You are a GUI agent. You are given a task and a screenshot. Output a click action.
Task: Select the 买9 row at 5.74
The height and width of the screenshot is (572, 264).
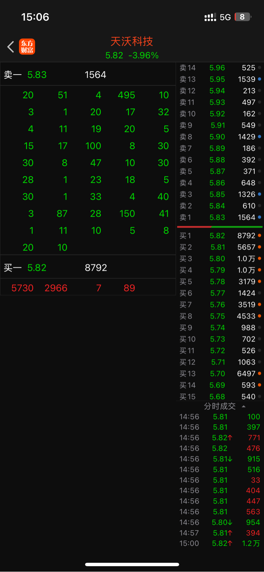pos(220,328)
